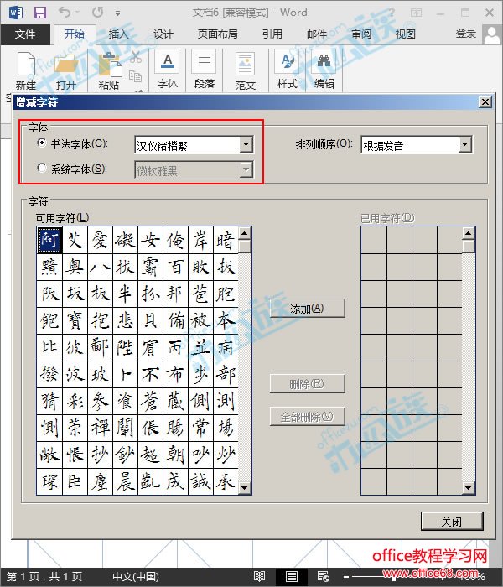Switch to the 设计 Design tab

point(163,34)
